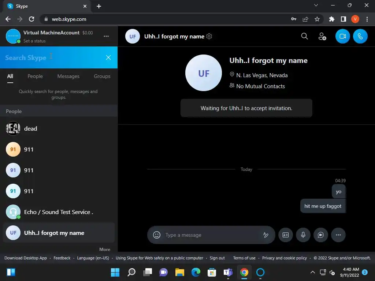Open the Feedback link in footer
The height and width of the screenshot is (281, 375).
[62, 258]
